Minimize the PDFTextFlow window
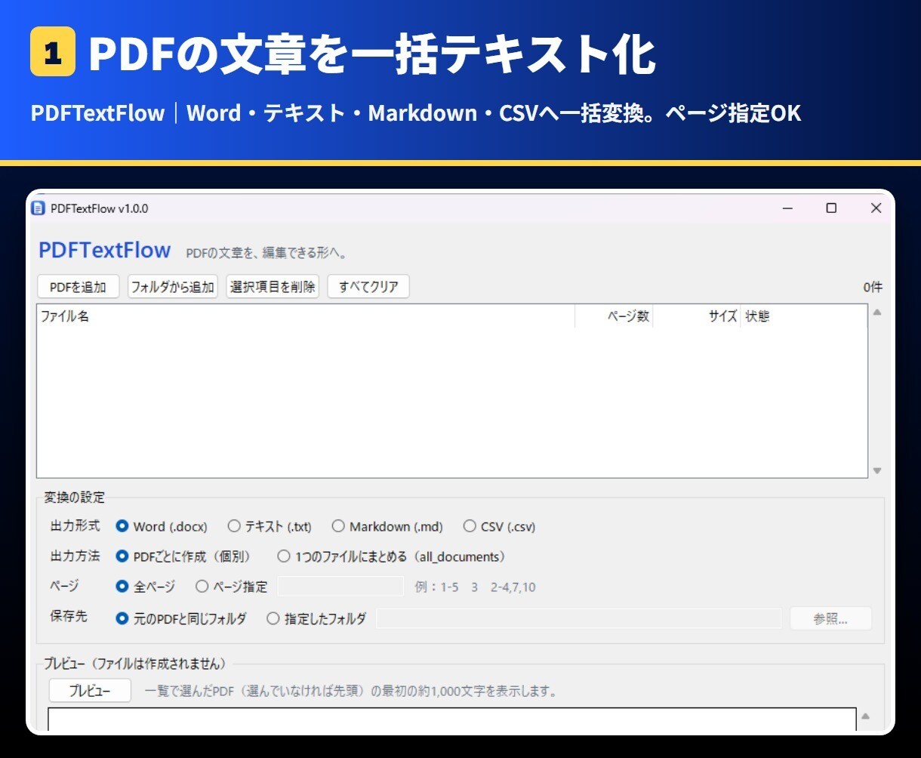Image resolution: width=921 pixels, height=758 pixels. tap(788, 208)
